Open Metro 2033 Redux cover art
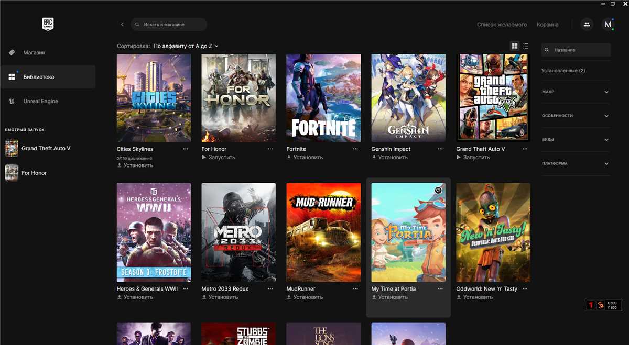This screenshot has width=629, height=345. [x=238, y=232]
